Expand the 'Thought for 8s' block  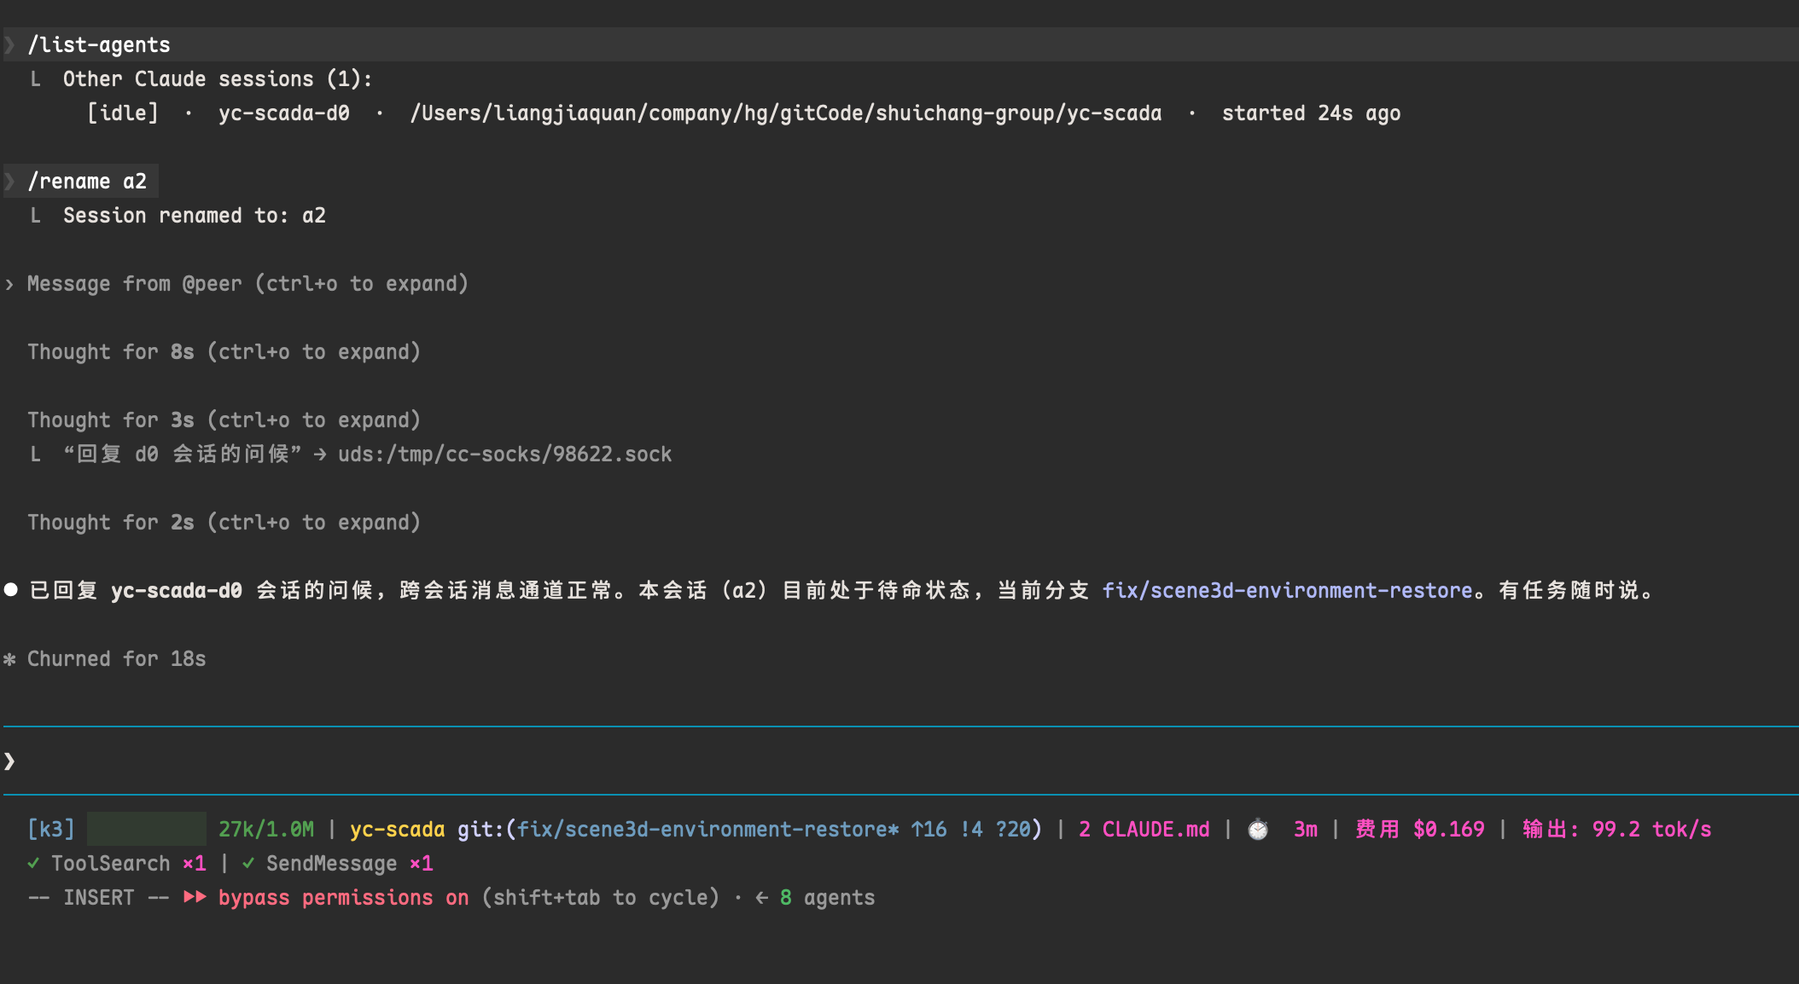tap(224, 351)
